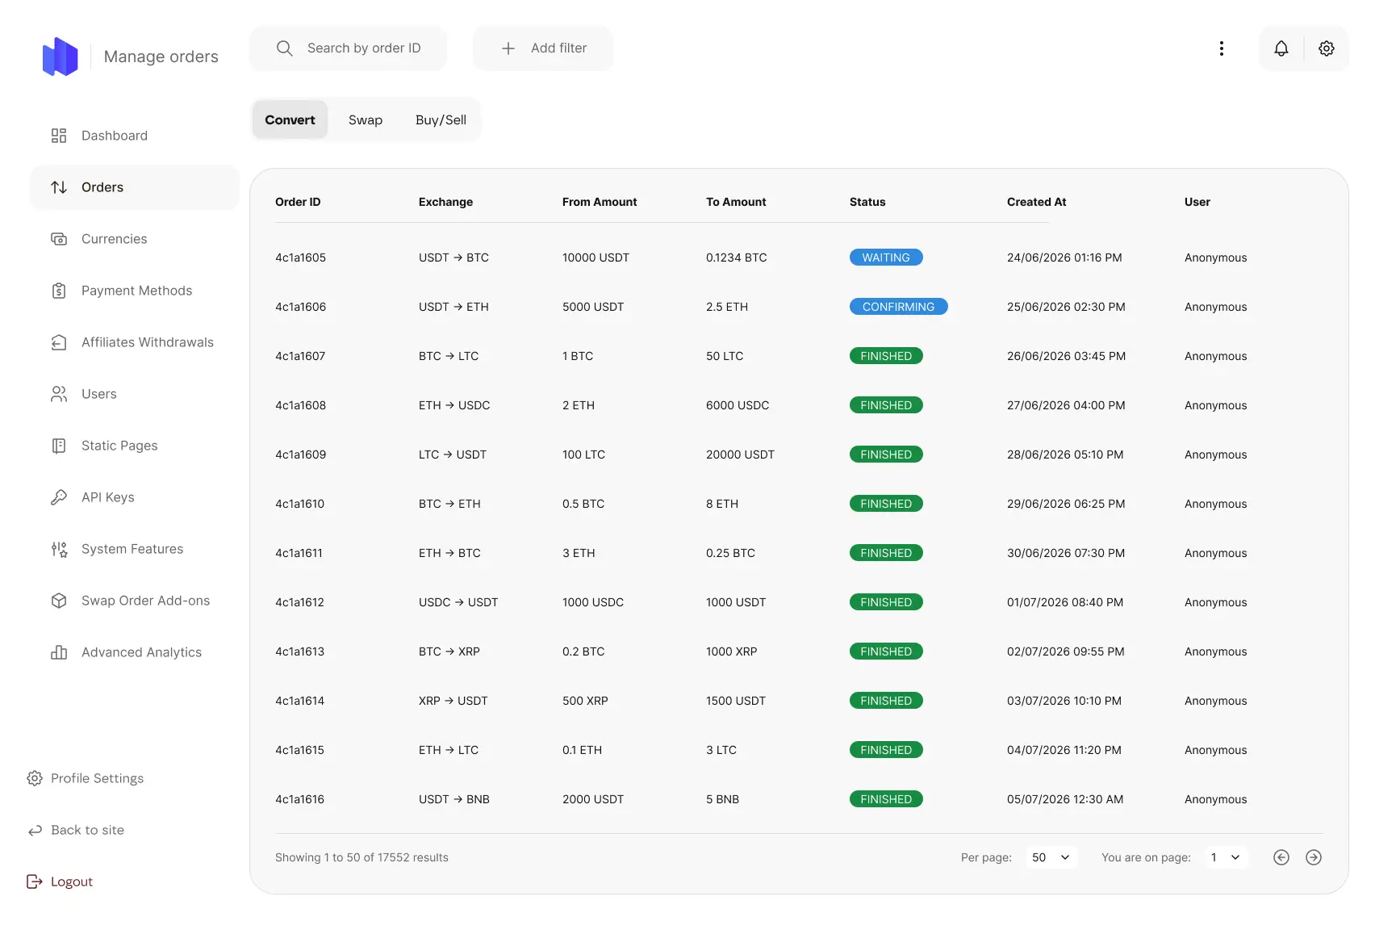Click order ID 4c1a1610

[x=299, y=504]
